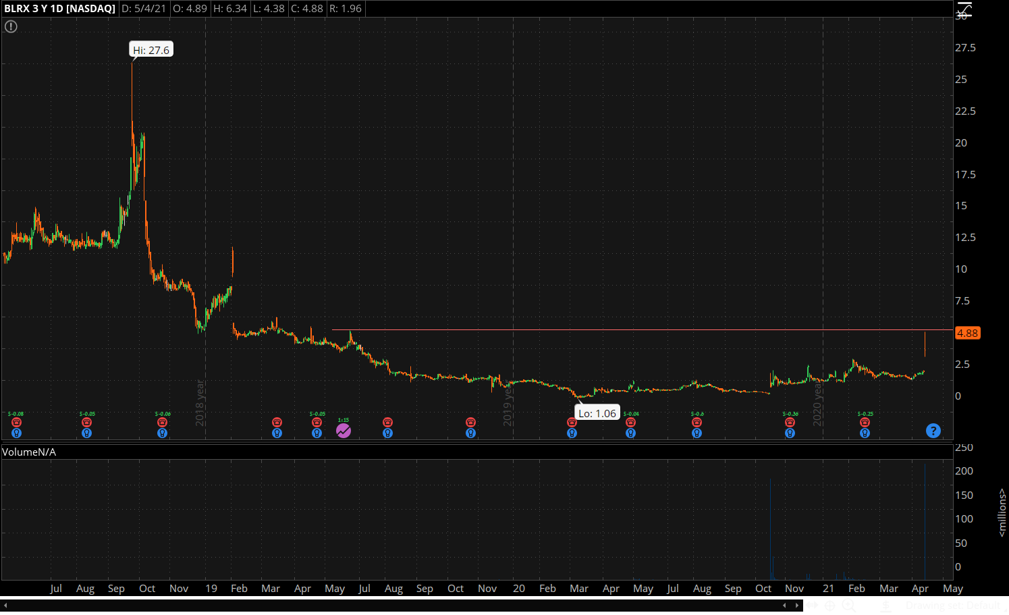Toggle the price axis scale icon
Image resolution: width=1009 pixels, height=615 pixels.
(964, 9)
